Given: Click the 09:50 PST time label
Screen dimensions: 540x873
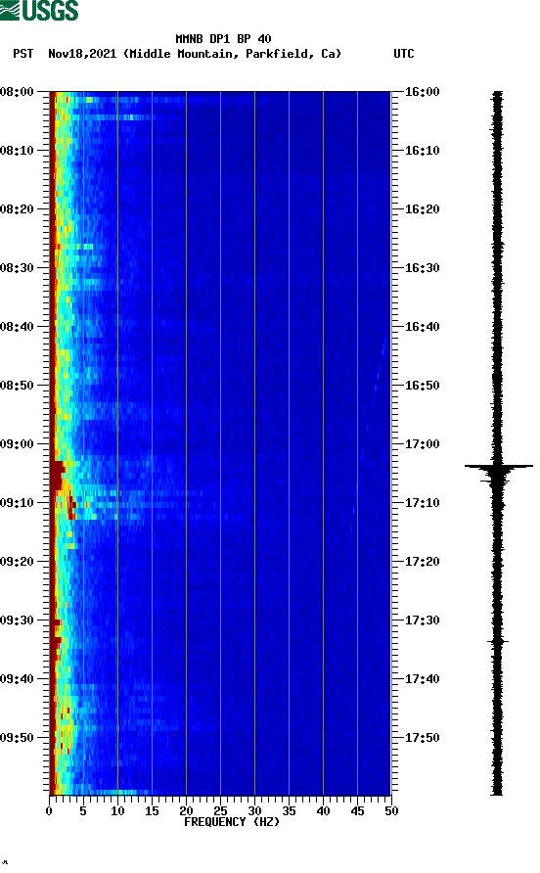Looking at the screenshot, I should (17, 738).
